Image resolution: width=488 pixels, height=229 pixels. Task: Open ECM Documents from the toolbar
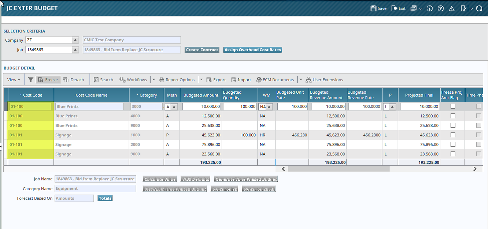click(x=275, y=79)
